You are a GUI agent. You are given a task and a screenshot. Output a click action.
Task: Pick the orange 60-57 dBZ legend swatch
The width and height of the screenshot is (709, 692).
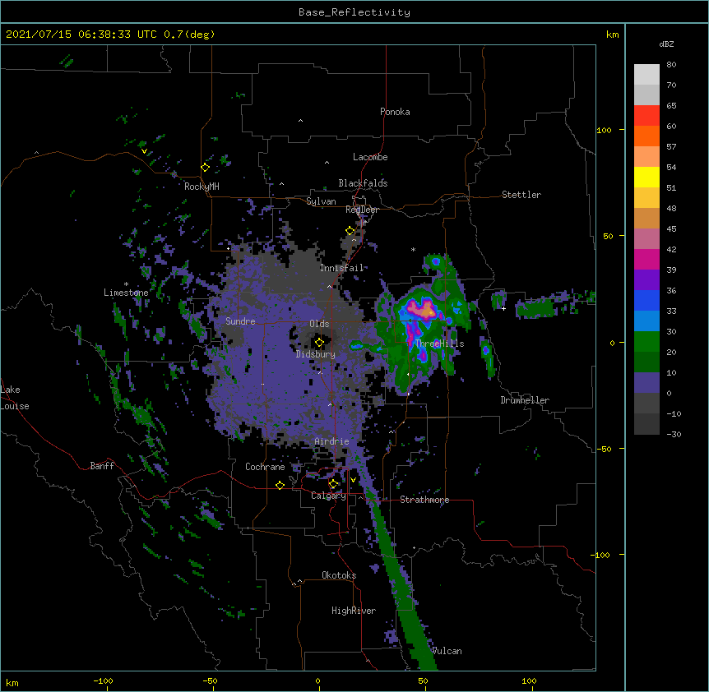[x=646, y=136]
